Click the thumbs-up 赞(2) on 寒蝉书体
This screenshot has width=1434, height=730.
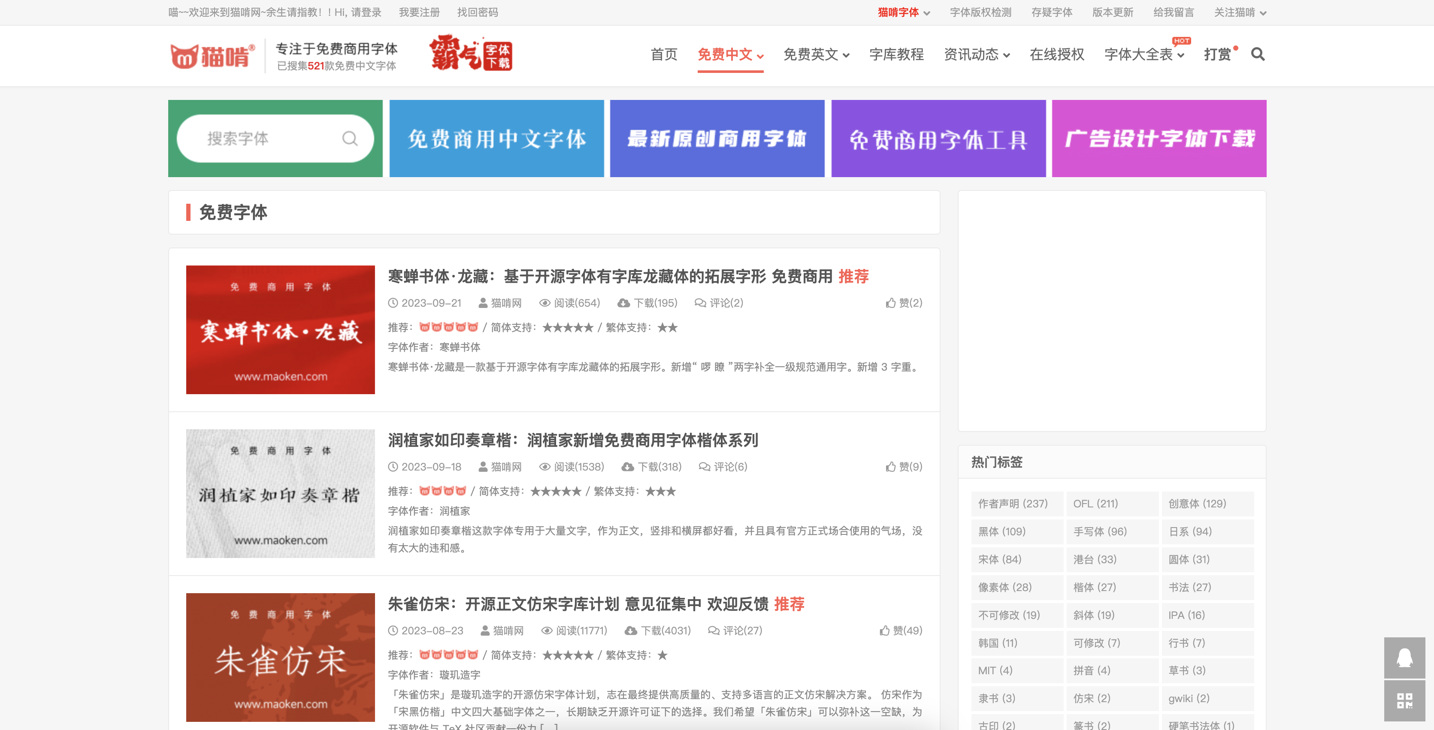pos(904,303)
